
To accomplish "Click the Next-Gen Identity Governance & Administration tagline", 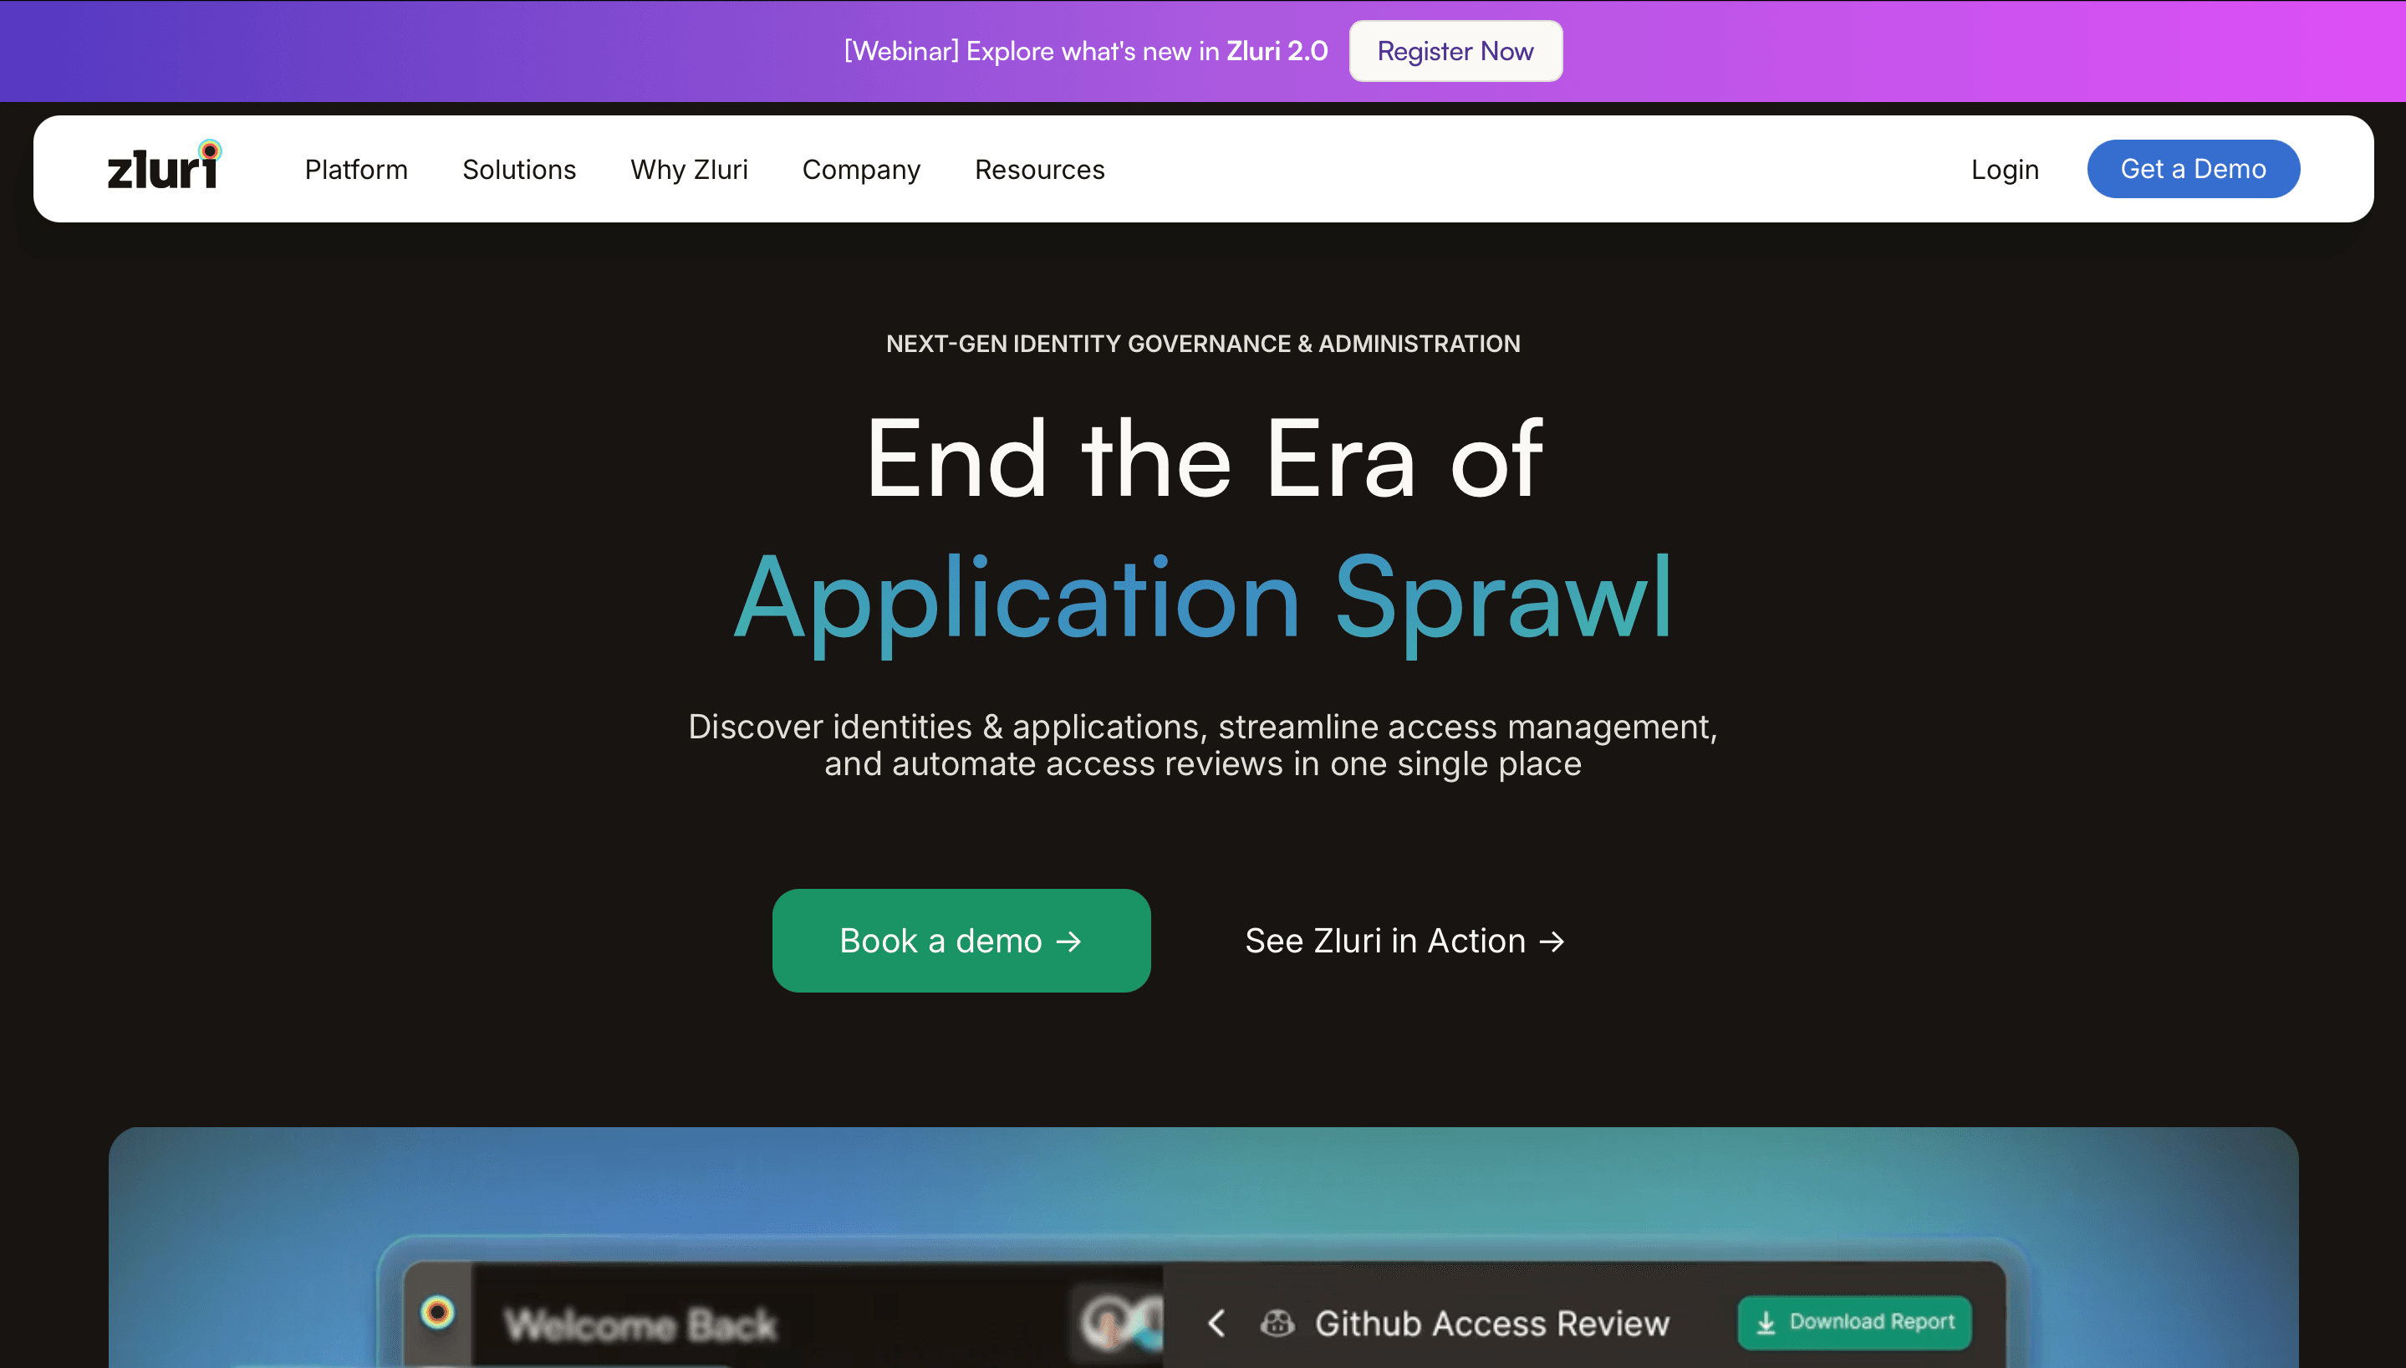I will [1202, 344].
